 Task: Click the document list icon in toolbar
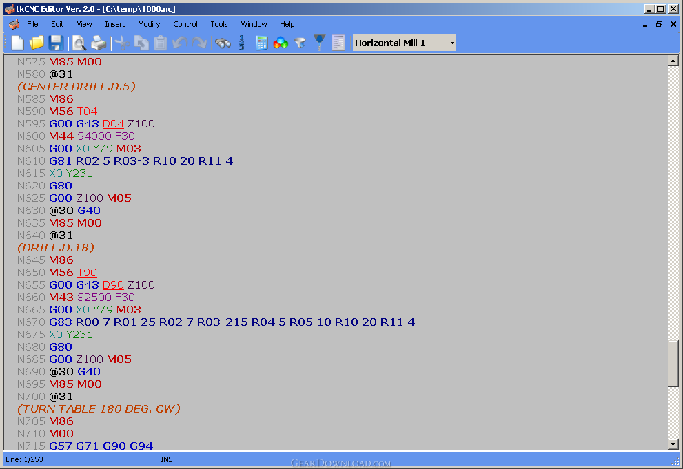338,43
